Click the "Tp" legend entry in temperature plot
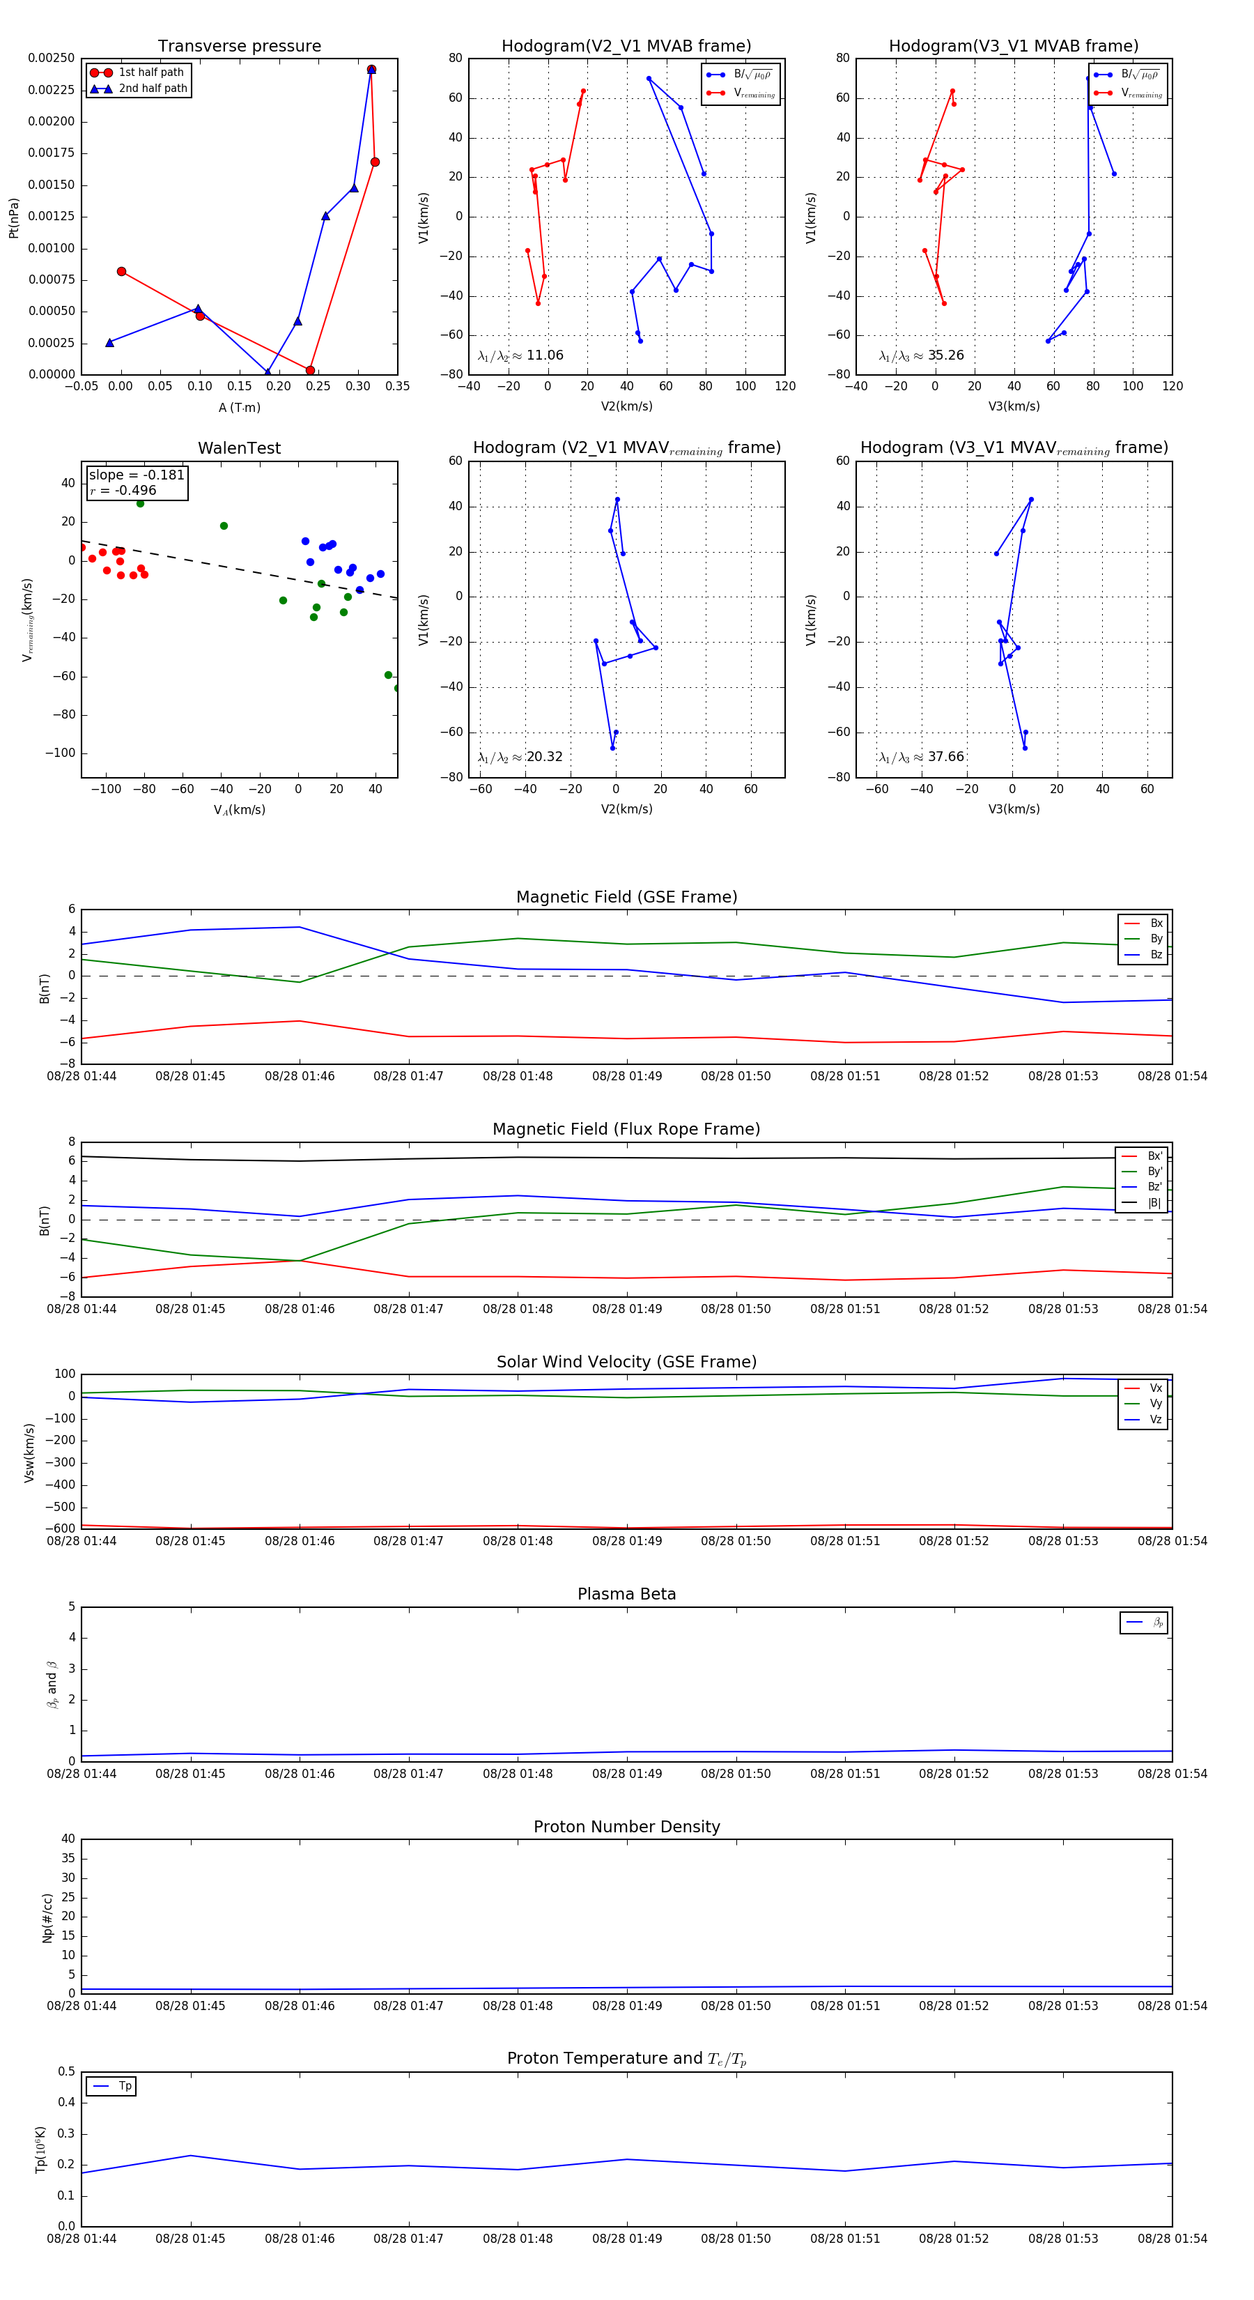 point(111,2087)
